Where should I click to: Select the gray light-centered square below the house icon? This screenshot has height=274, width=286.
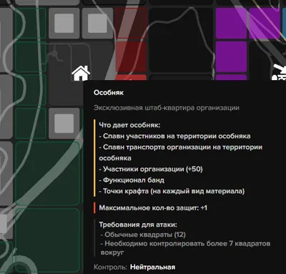pos(64,123)
